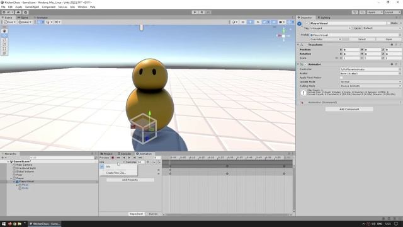
Task: Click the Animator component icon
Action: tap(302, 64)
